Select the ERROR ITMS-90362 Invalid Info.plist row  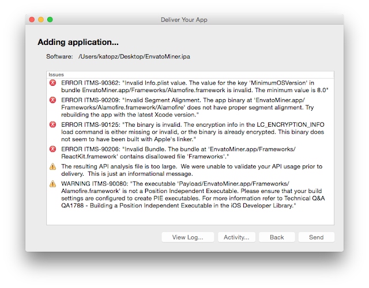[x=190, y=86]
